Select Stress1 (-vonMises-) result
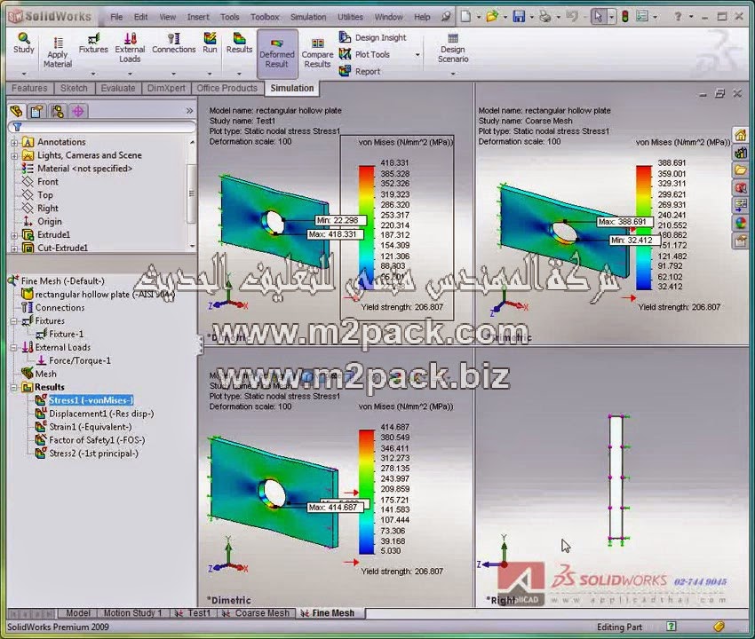This screenshot has width=755, height=639. tap(91, 400)
